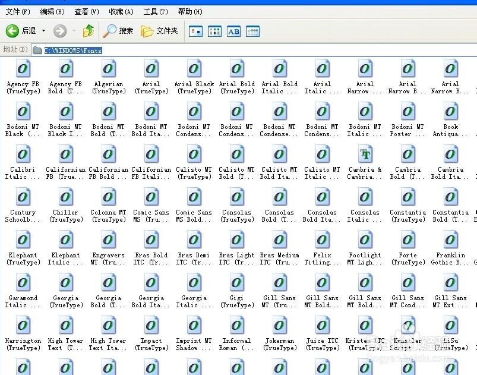Select the Footlight MT Light font
Image resolution: width=477 pixels, height=375 pixels.
click(x=365, y=248)
